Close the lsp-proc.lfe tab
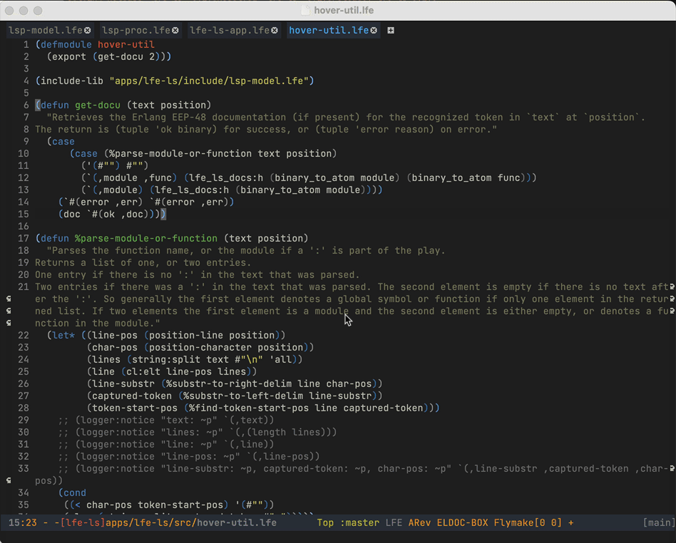 175,30
